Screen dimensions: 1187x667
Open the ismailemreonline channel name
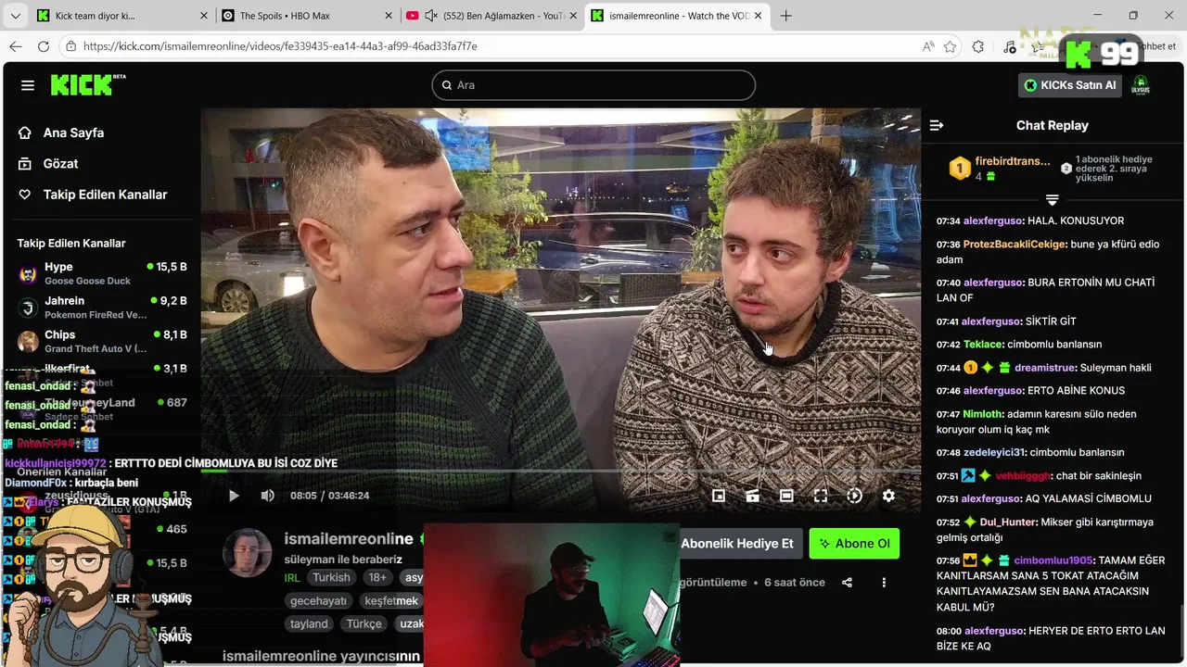pyautogui.click(x=349, y=539)
